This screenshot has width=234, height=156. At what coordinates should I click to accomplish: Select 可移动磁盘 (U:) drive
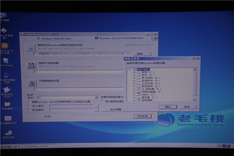click(x=152, y=92)
